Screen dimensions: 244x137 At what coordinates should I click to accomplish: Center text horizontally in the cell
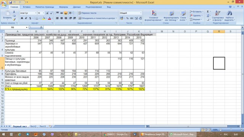[x=62, y=18]
